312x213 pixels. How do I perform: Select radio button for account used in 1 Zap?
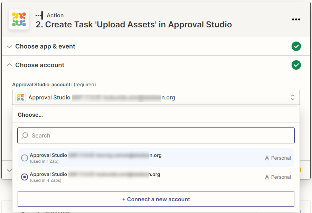(25, 158)
